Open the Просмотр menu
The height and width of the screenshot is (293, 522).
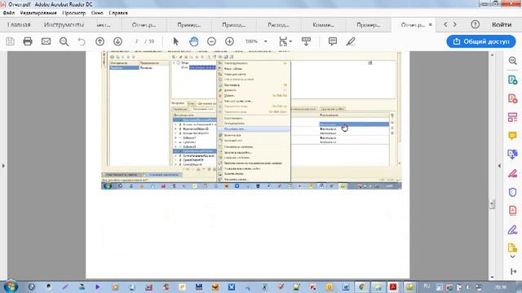coord(74,13)
